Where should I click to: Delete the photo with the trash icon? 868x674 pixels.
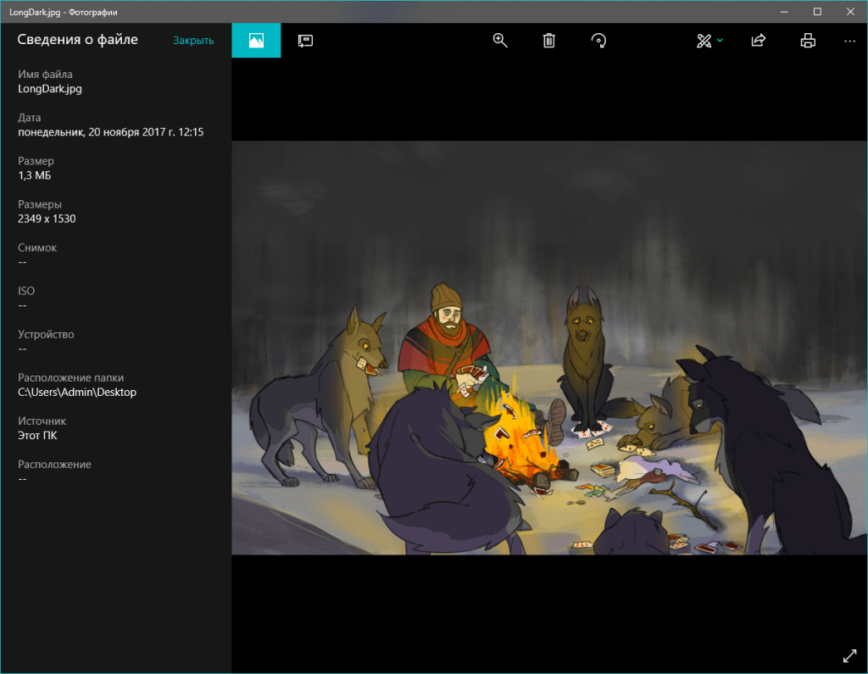click(x=549, y=41)
